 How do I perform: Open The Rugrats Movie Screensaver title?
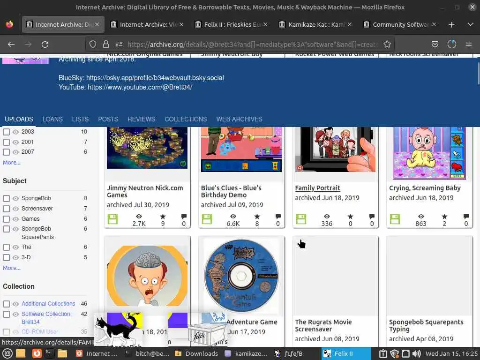pyautogui.click(x=323, y=325)
